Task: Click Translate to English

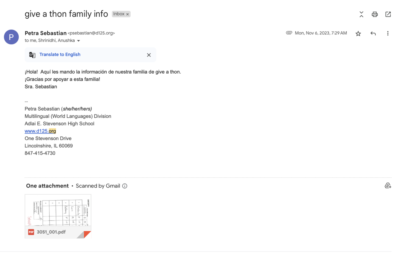Action: tap(60, 54)
